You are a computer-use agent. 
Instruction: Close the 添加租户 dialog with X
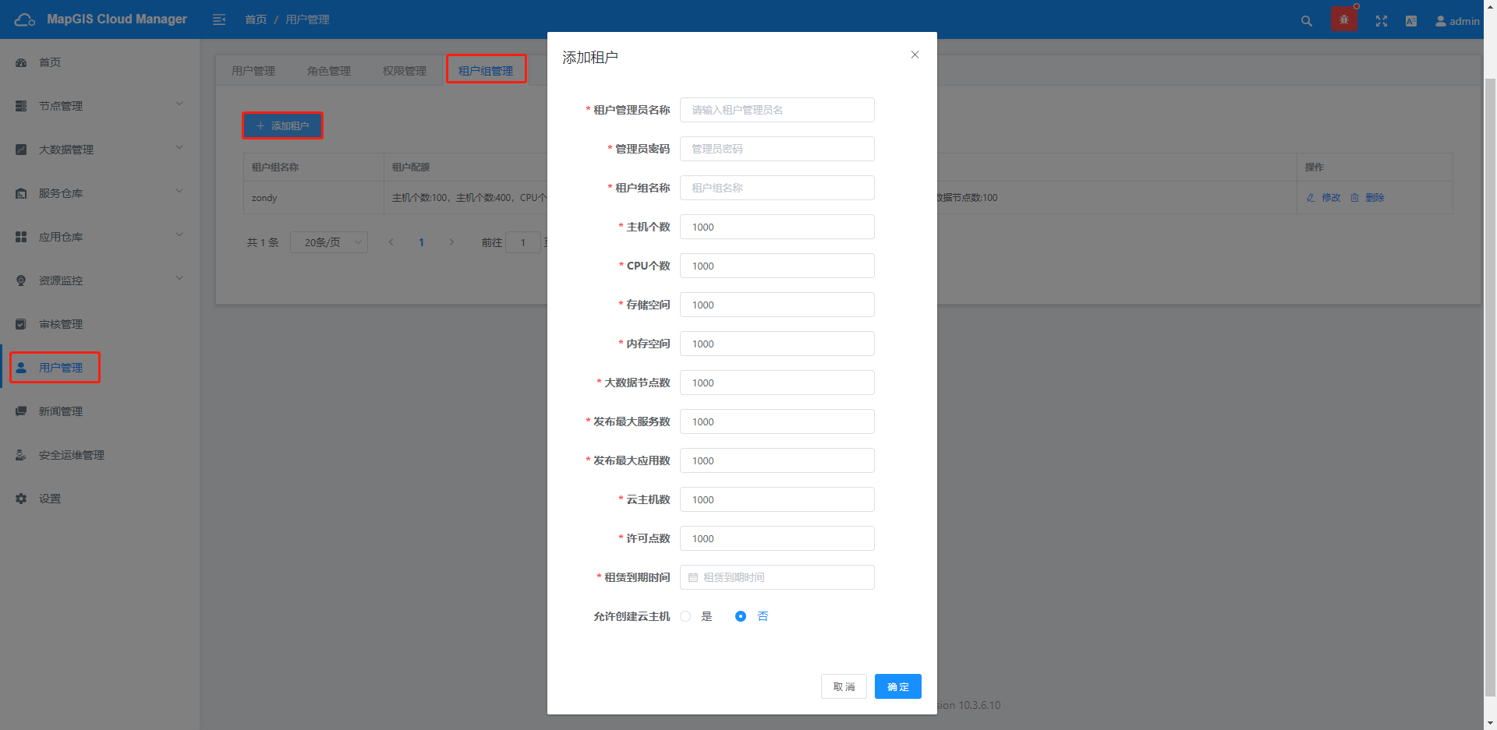coord(915,55)
